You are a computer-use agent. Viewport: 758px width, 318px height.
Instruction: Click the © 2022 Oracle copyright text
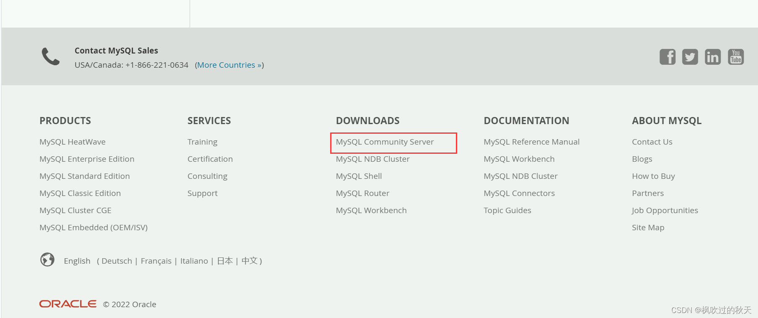[x=129, y=305]
